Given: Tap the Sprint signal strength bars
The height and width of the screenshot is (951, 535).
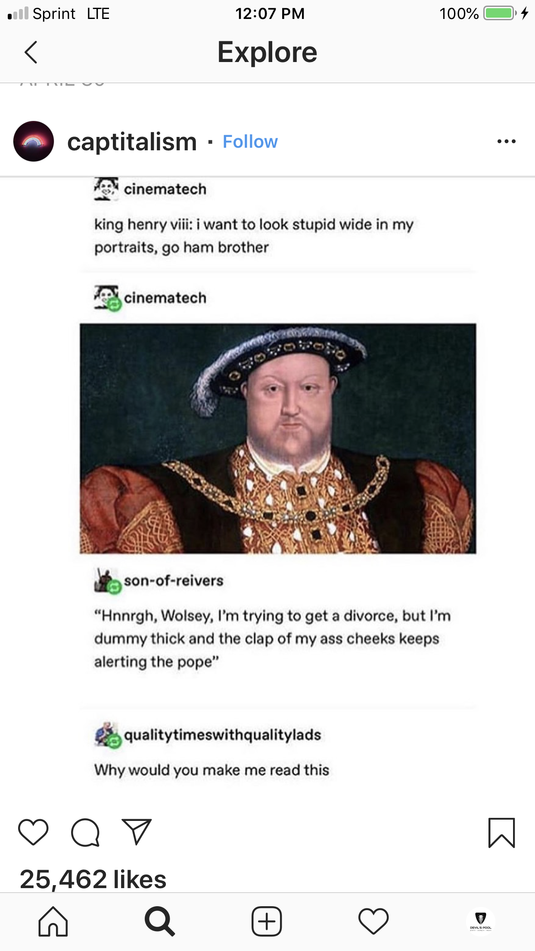Looking at the screenshot, I should (x=18, y=13).
